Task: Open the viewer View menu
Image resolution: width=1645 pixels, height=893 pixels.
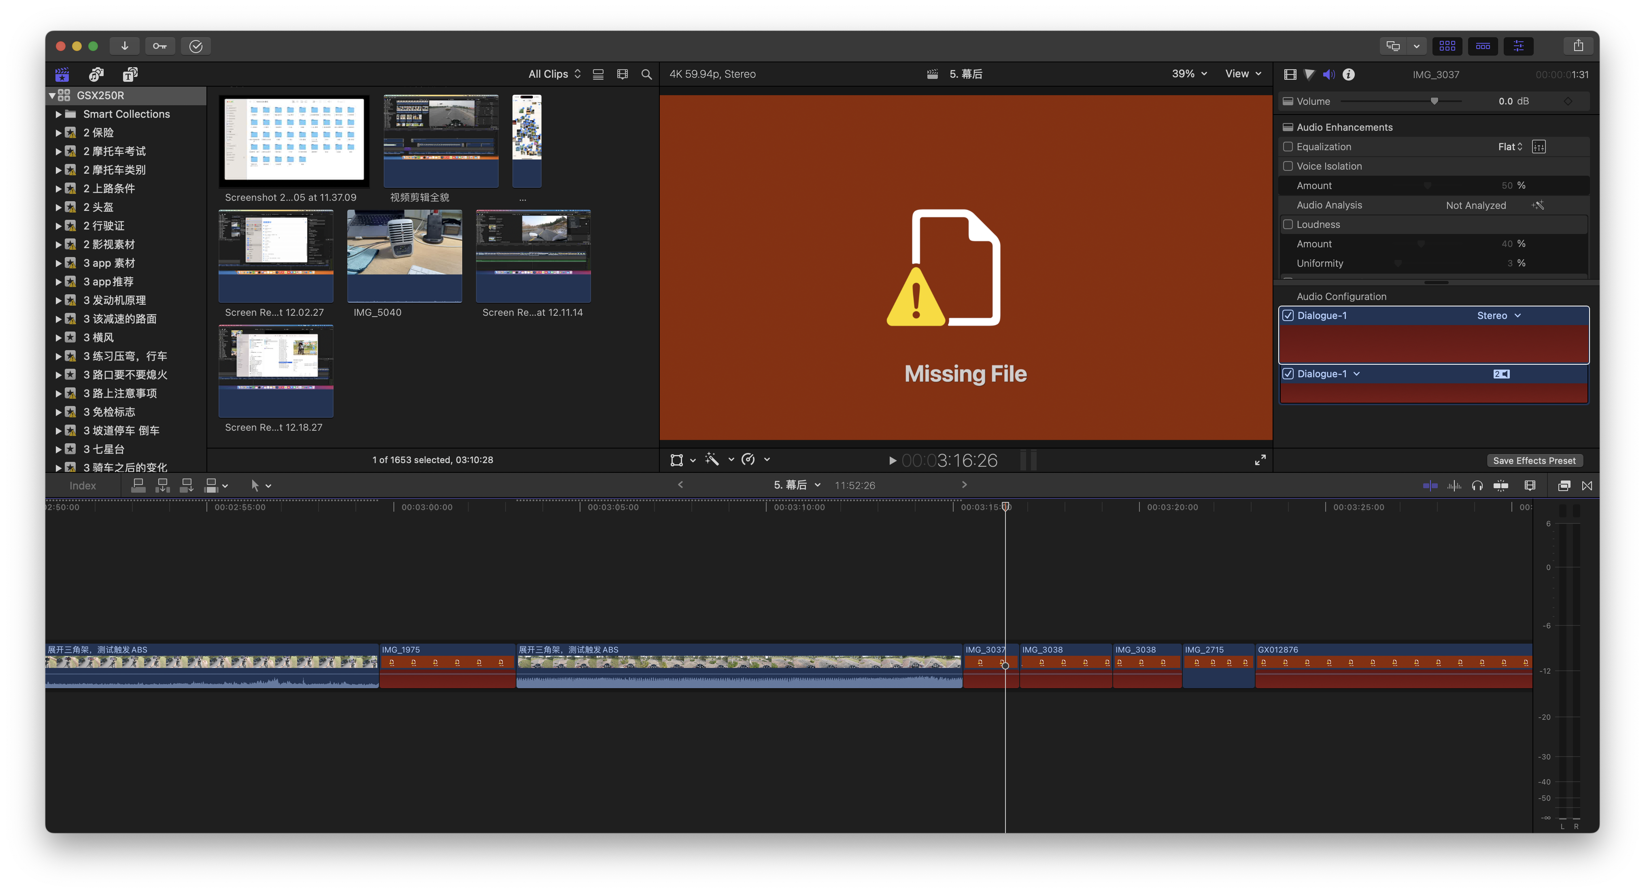Action: [1243, 74]
